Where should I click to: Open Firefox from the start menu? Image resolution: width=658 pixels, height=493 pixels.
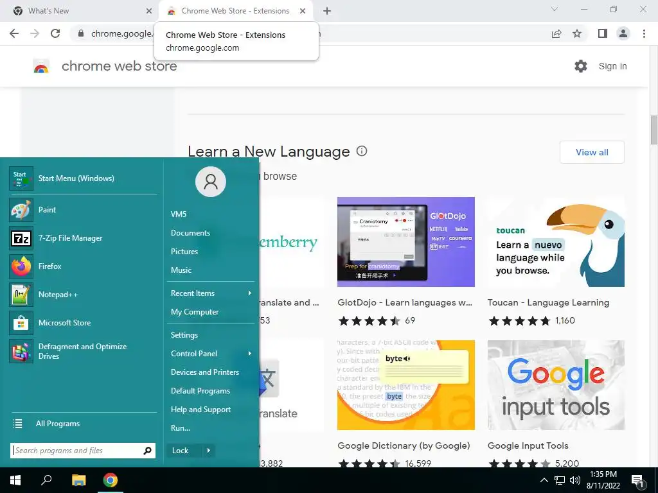[x=83, y=266]
